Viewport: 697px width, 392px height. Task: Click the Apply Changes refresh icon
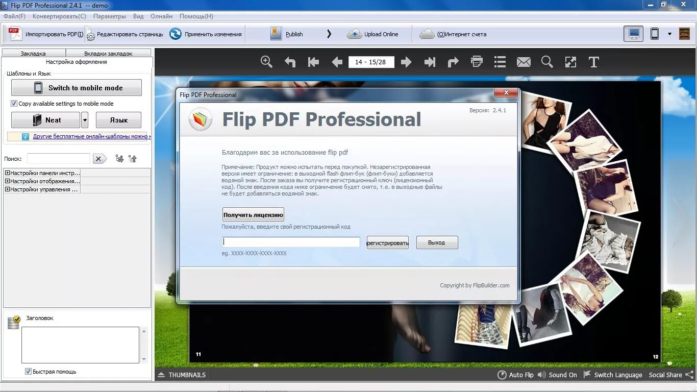176,34
